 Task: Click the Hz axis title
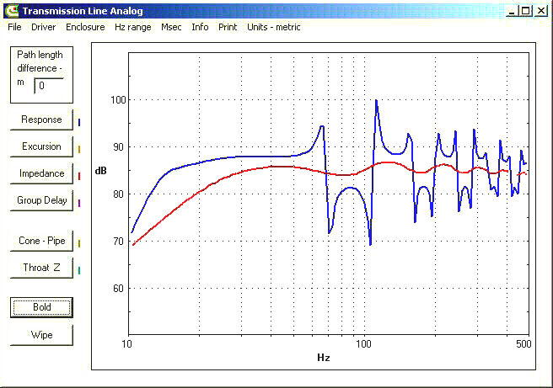point(324,358)
